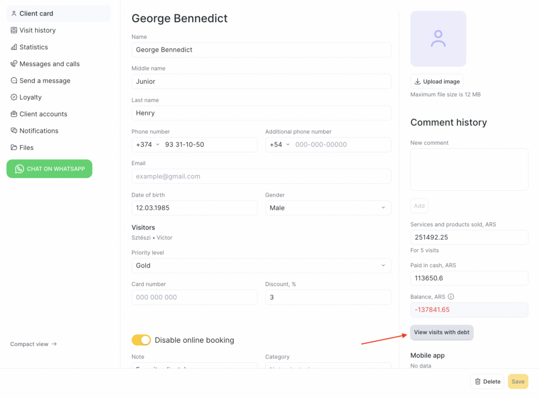Click the Statistics bar chart icon
Image resolution: width=539 pixels, height=398 pixels.
(x=14, y=47)
